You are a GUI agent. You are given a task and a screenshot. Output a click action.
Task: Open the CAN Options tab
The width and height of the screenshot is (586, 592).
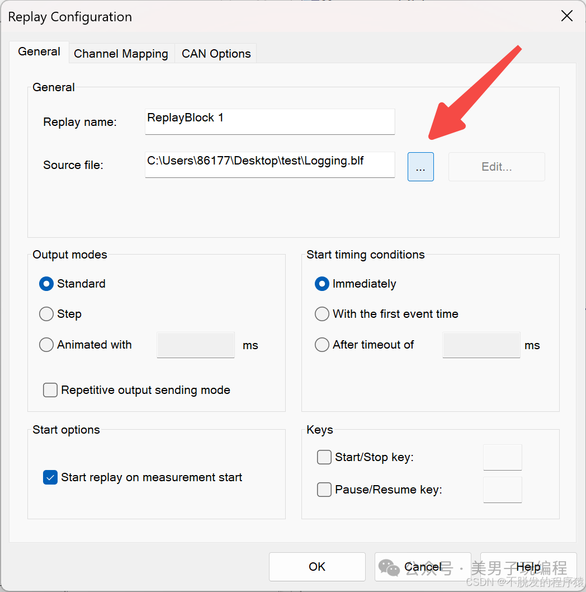tap(216, 53)
